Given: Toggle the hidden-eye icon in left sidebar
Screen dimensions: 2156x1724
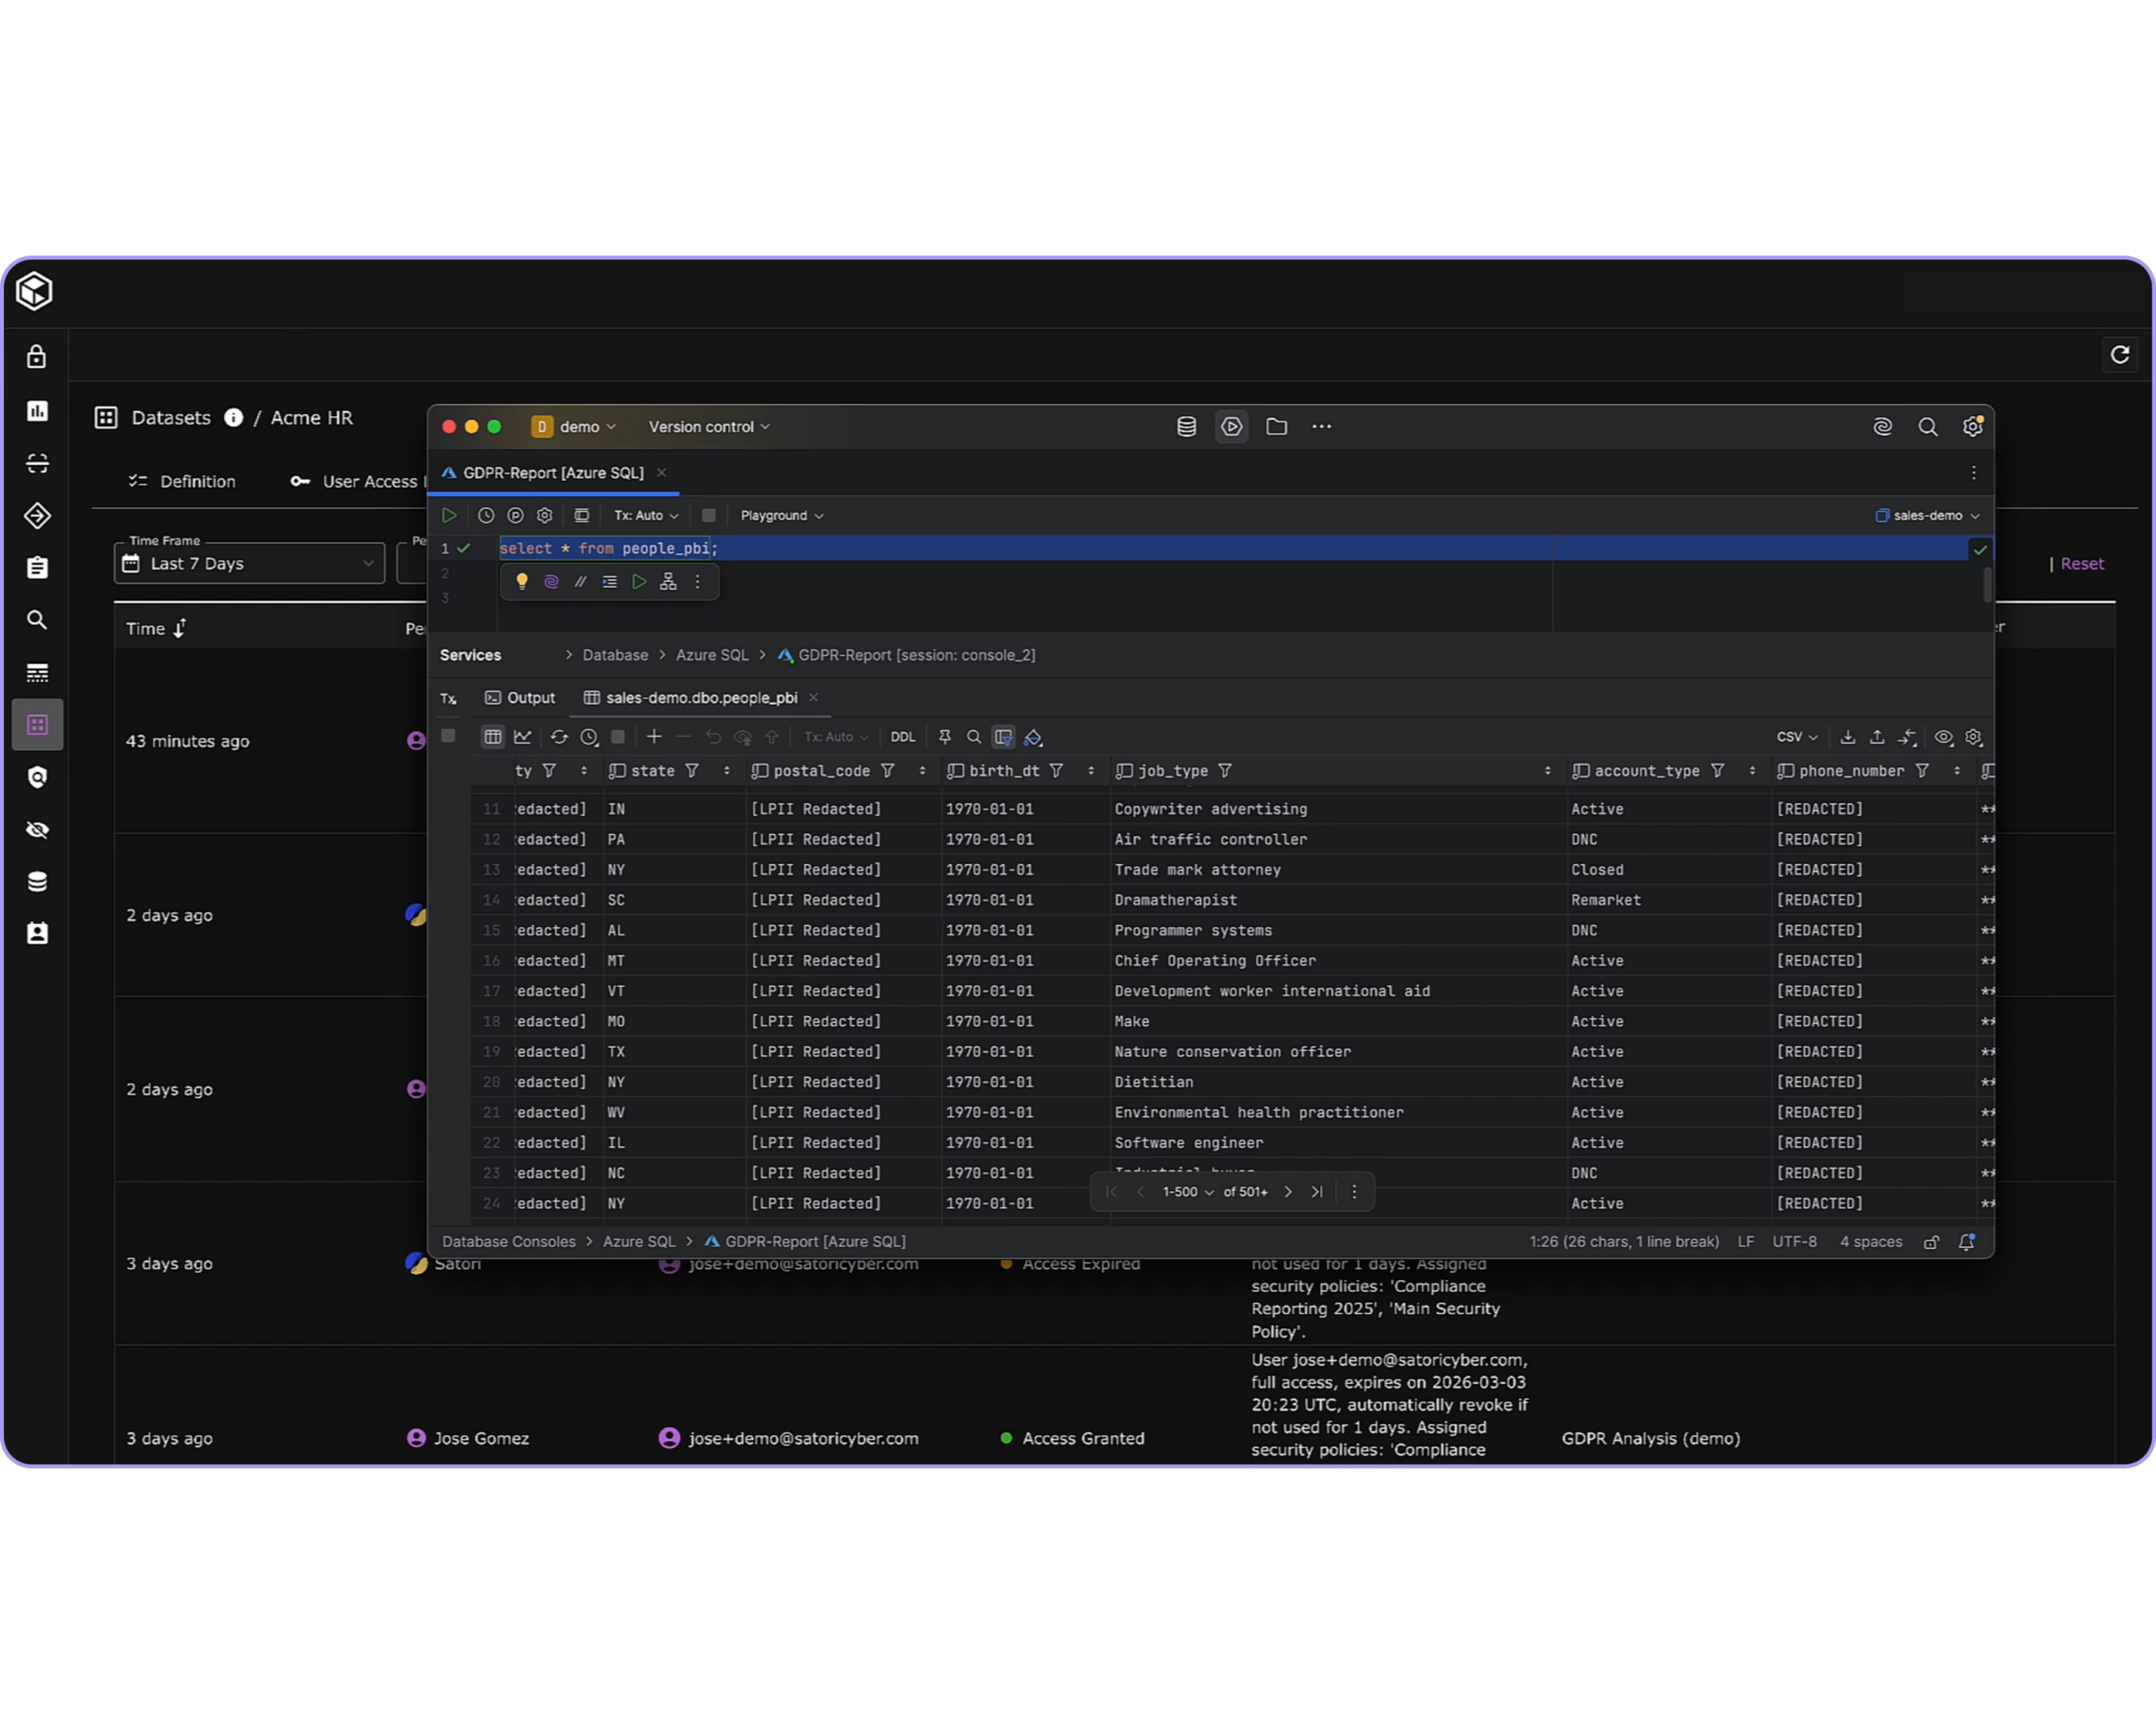Looking at the screenshot, I should (x=37, y=830).
